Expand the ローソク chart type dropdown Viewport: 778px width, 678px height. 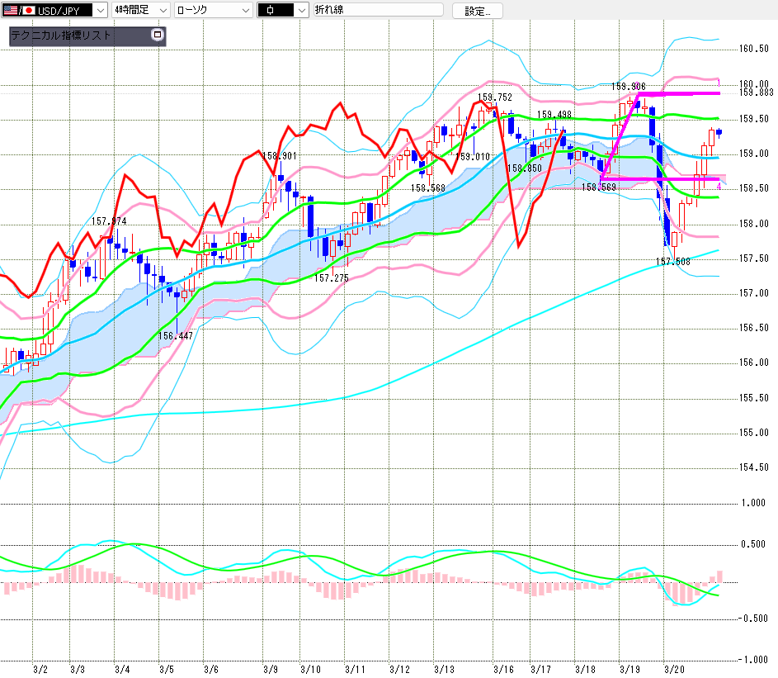[245, 10]
